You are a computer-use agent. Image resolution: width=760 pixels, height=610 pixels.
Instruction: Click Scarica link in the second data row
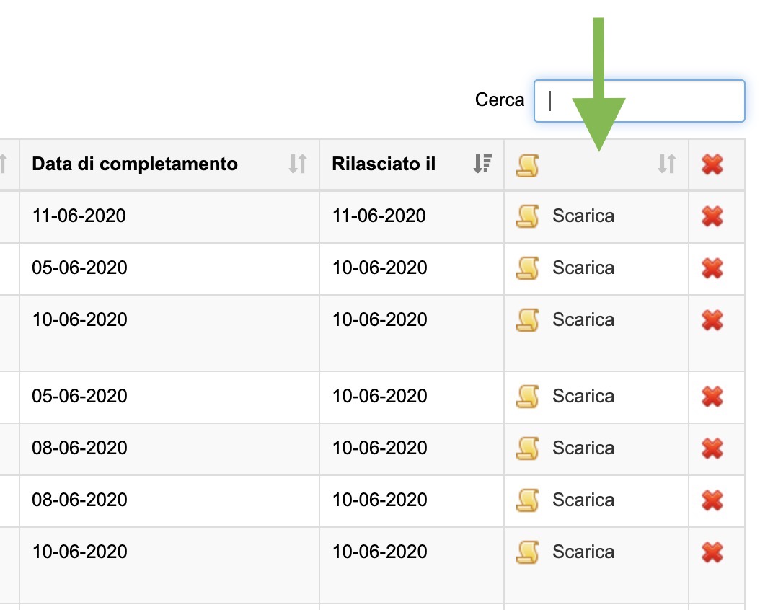pos(583,268)
